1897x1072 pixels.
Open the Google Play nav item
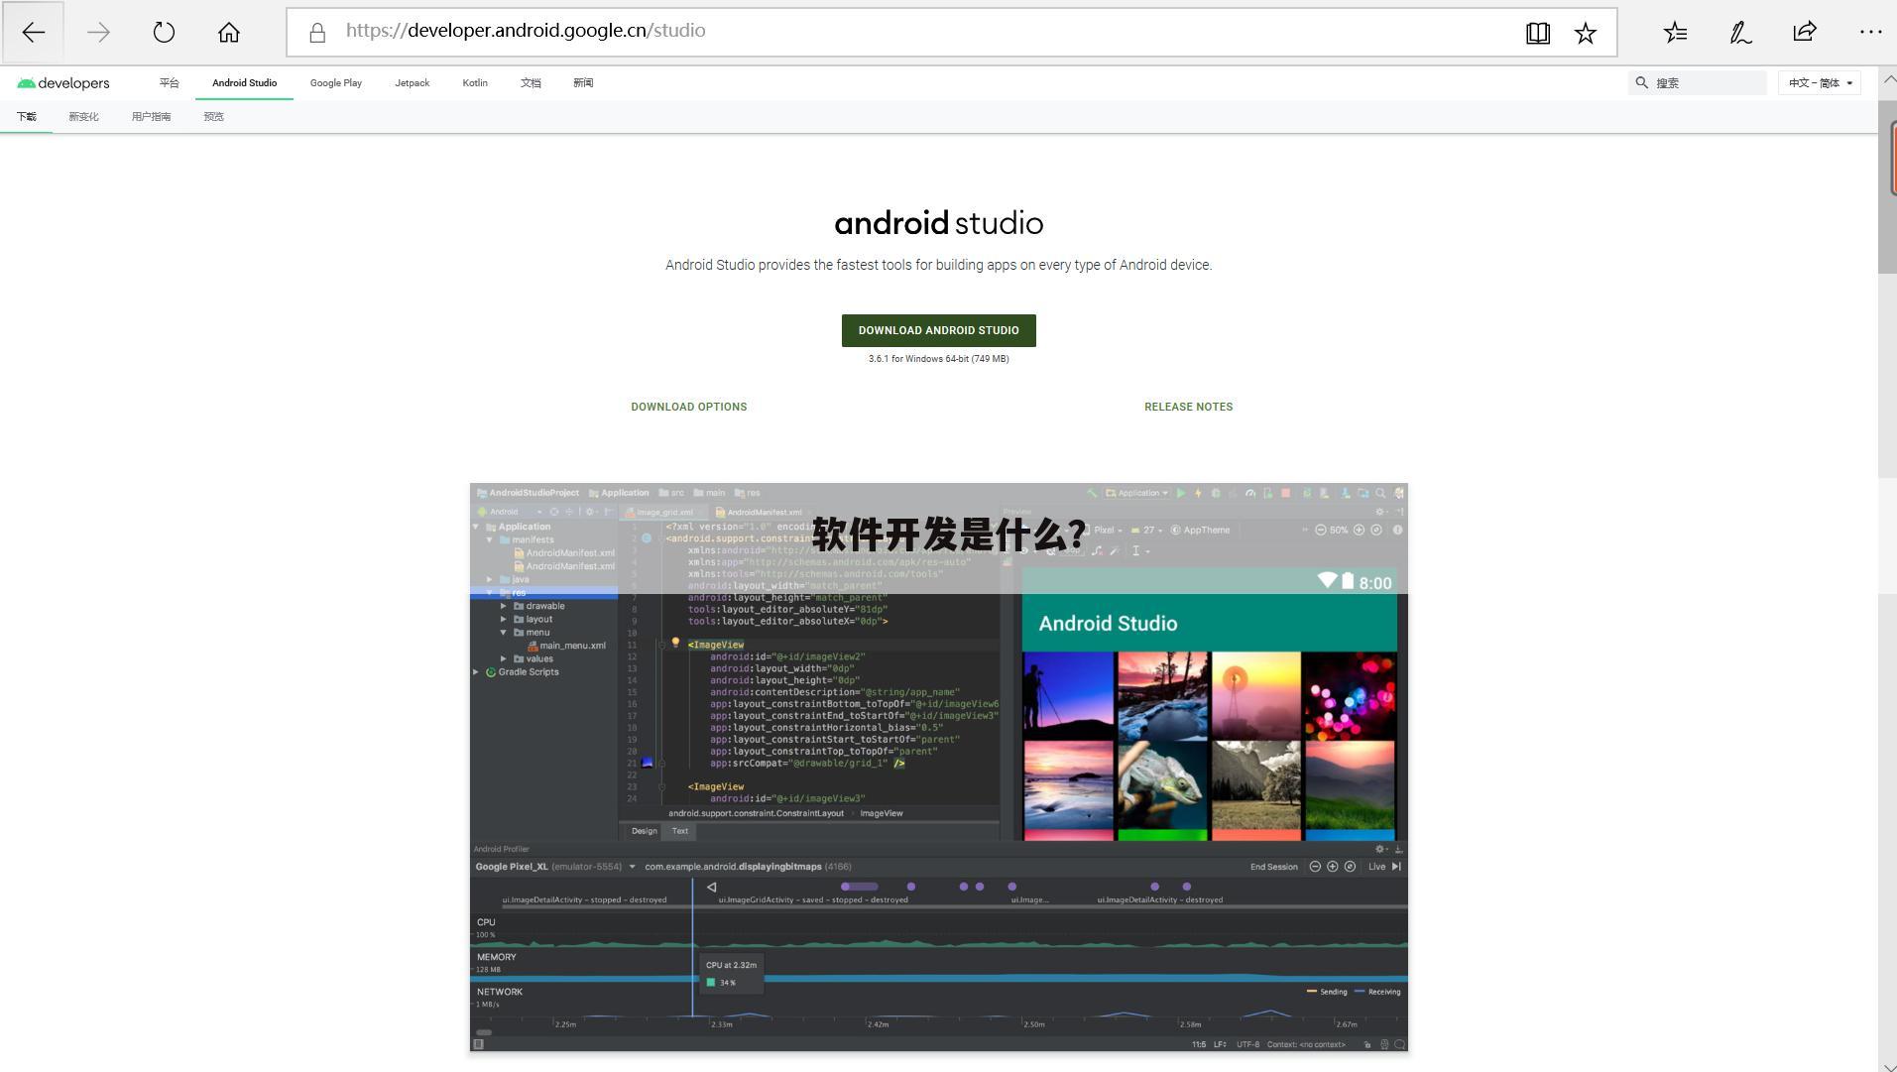(x=336, y=83)
